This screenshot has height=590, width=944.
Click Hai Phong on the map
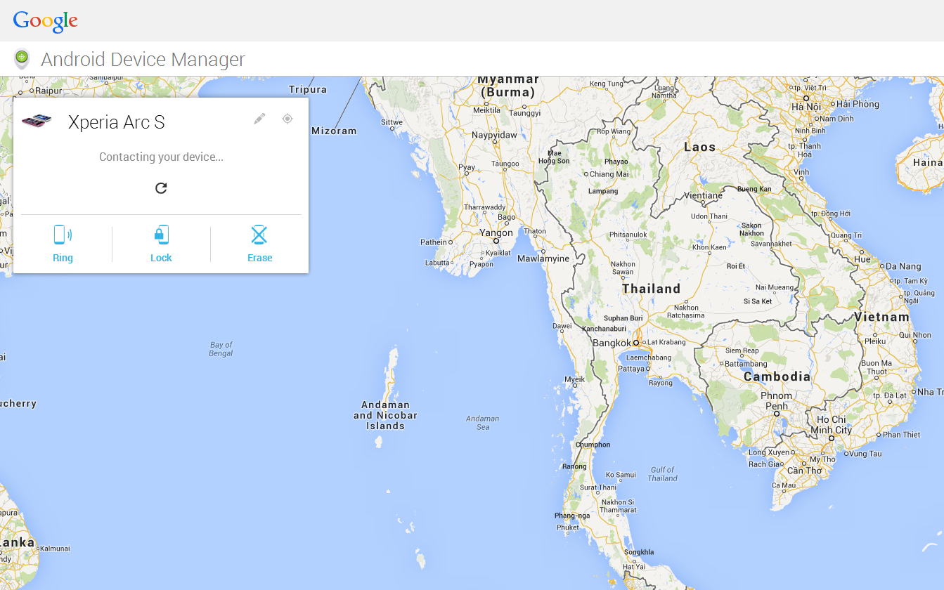(x=857, y=104)
